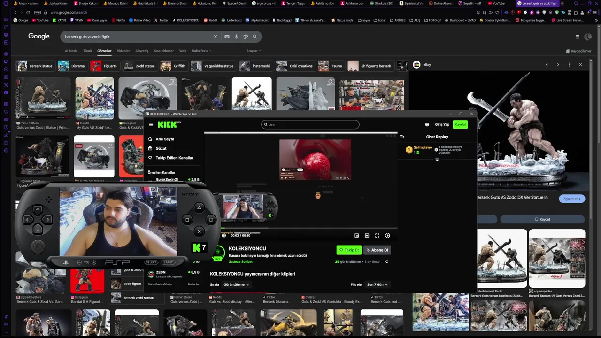This screenshot has width=601, height=338.
Task: Click the Kick logo
Action: (168, 124)
